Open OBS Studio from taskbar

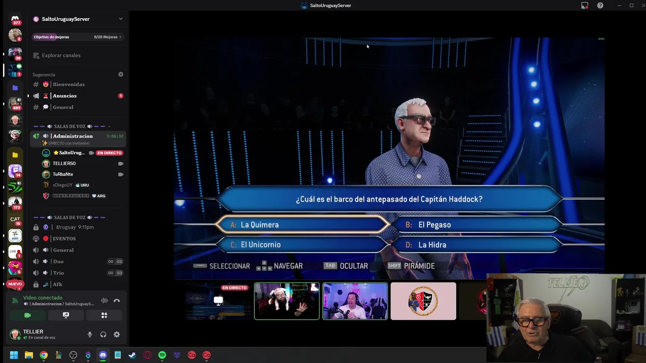pyautogui.click(x=73, y=355)
